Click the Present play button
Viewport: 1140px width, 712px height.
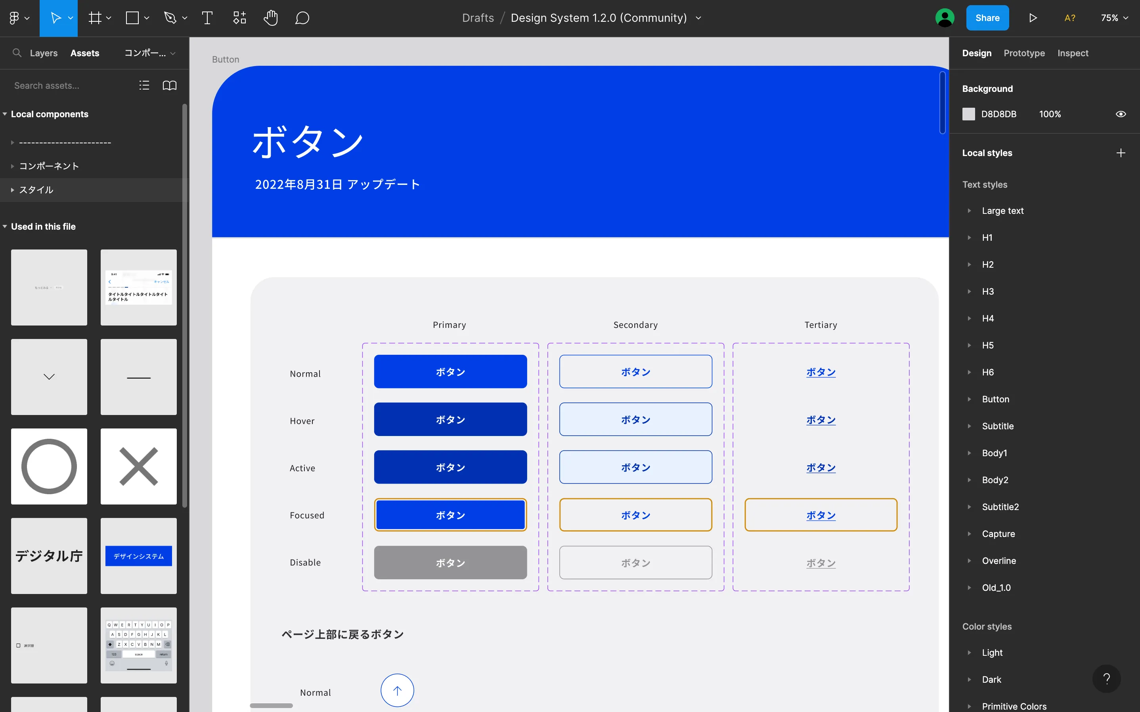1033,18
